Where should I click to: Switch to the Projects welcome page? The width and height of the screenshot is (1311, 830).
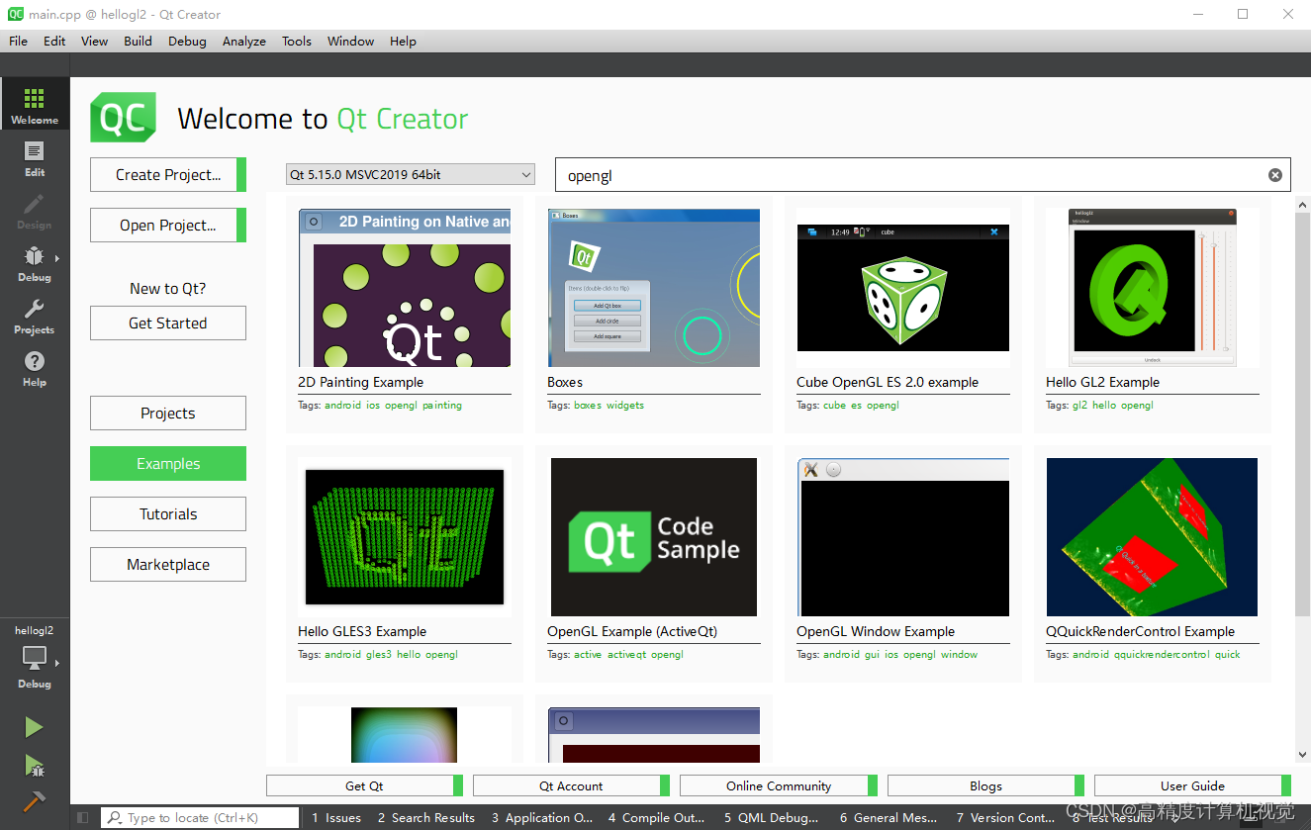(168, 413)
